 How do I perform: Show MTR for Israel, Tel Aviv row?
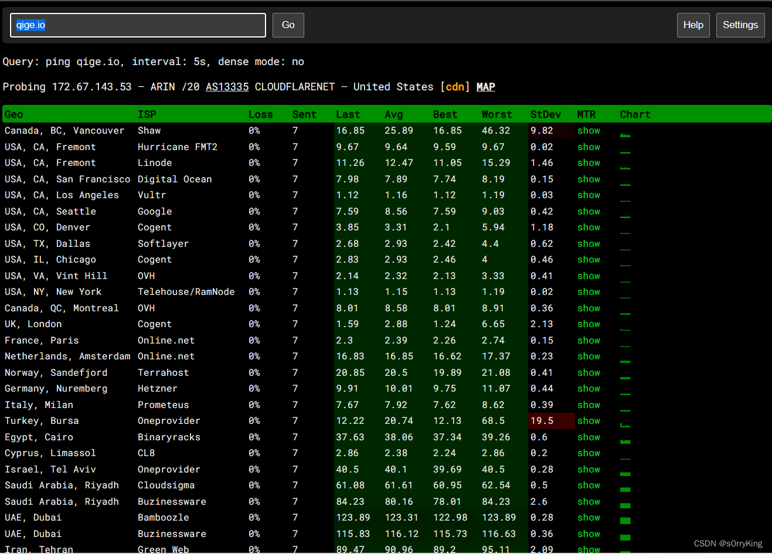point(589,470)
